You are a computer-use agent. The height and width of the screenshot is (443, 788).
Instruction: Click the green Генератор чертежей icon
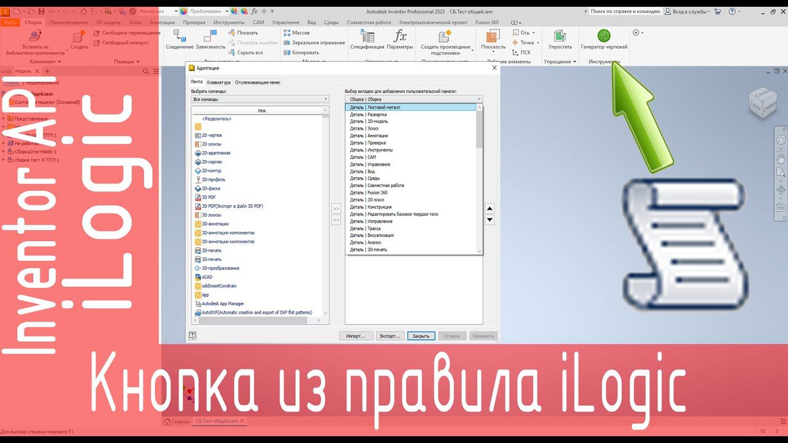click(x=604, y=36)
